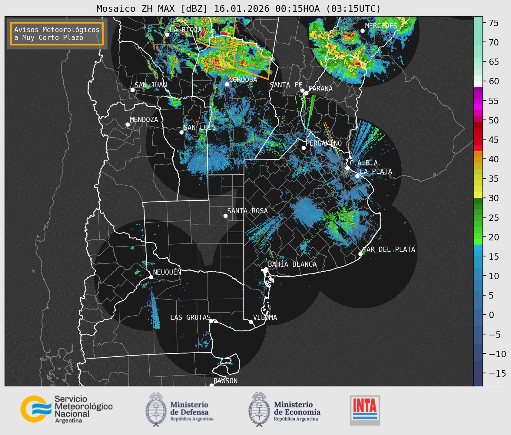
Task: Click the Mendoza city marker
Action: click(x=128, y=124)
